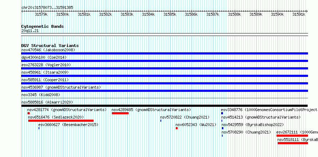This screenshot has width=318, height=157.
Task: Select the blue bar under esv2763228
Action: 164,68
